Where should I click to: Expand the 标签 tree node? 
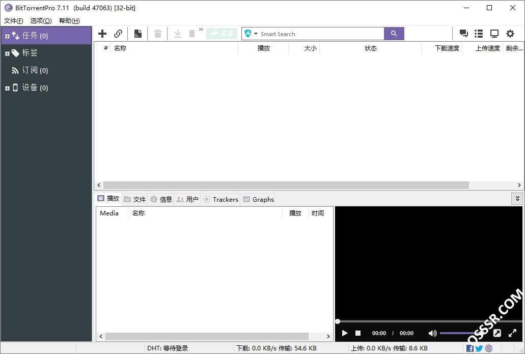[x=7, y=53]
